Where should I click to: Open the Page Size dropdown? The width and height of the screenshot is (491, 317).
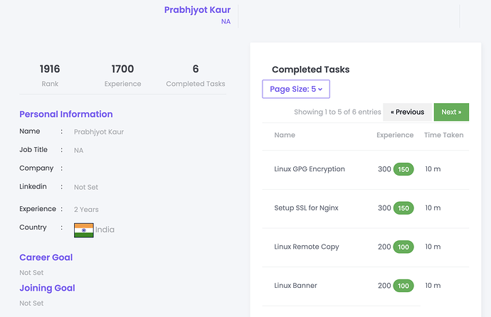tap(296, 89)
